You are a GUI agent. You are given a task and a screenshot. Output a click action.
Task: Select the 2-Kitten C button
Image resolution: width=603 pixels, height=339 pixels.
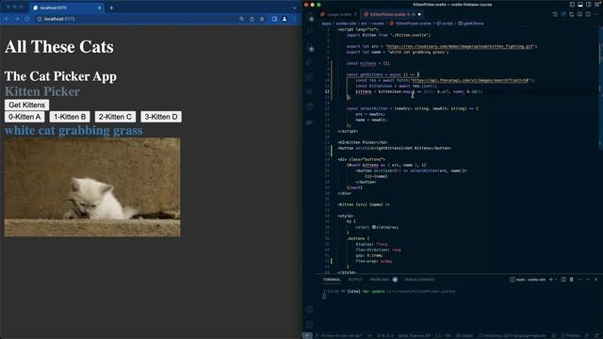(x=115, y=117)
